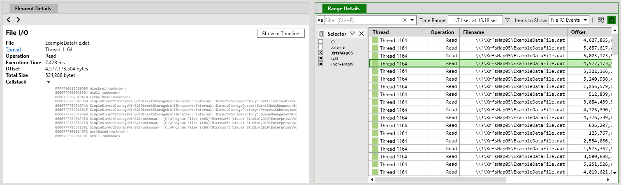This screenshot has height=185, width=621.
Task: Click the ExampleDataFile.dat file value
Action: pos(67,43)
